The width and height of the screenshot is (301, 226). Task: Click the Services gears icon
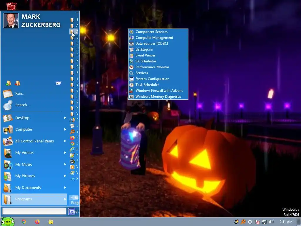(x=131, y=73)
